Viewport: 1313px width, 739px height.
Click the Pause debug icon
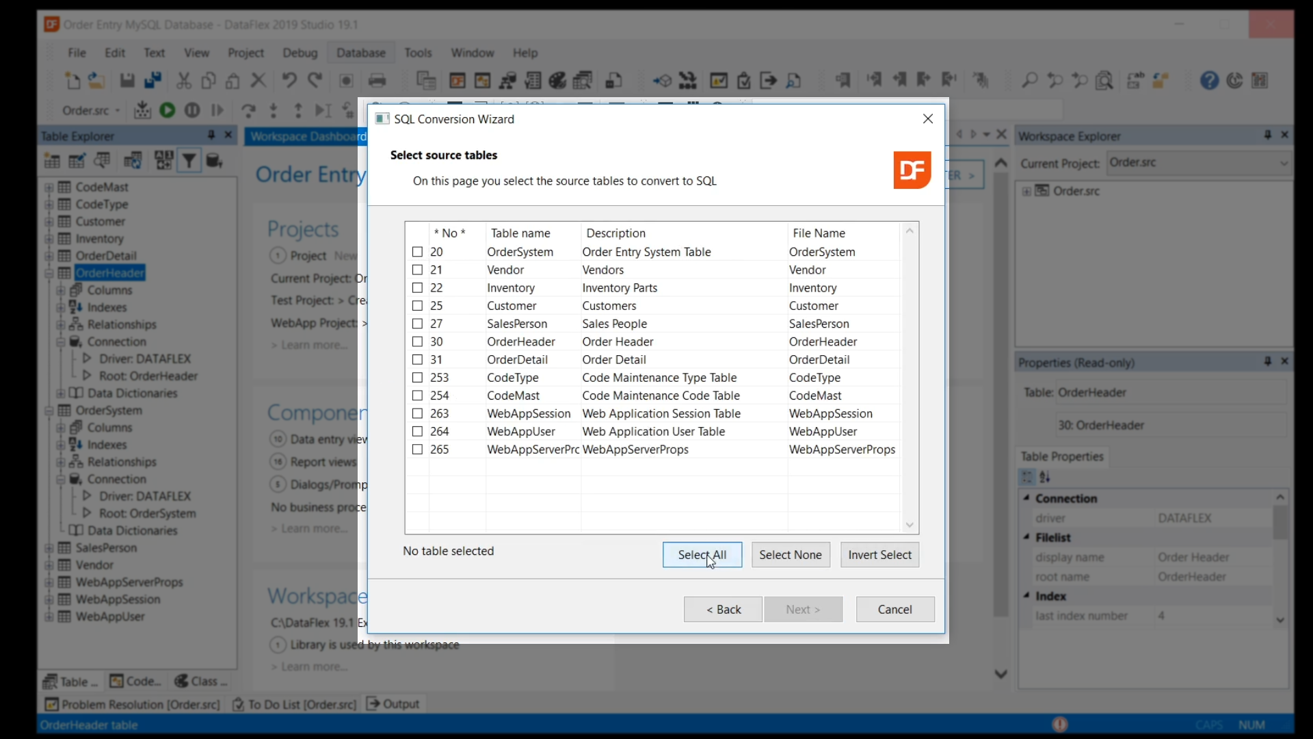coord(192,110)
